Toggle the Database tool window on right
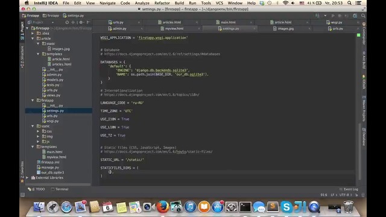The width and height of the screenshot is (386, 217). click(x=364, y=137)
